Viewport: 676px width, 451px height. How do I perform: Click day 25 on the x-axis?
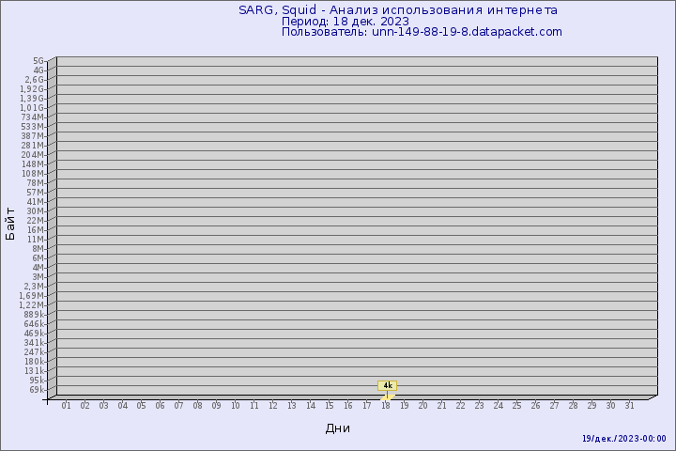point(517,406)
